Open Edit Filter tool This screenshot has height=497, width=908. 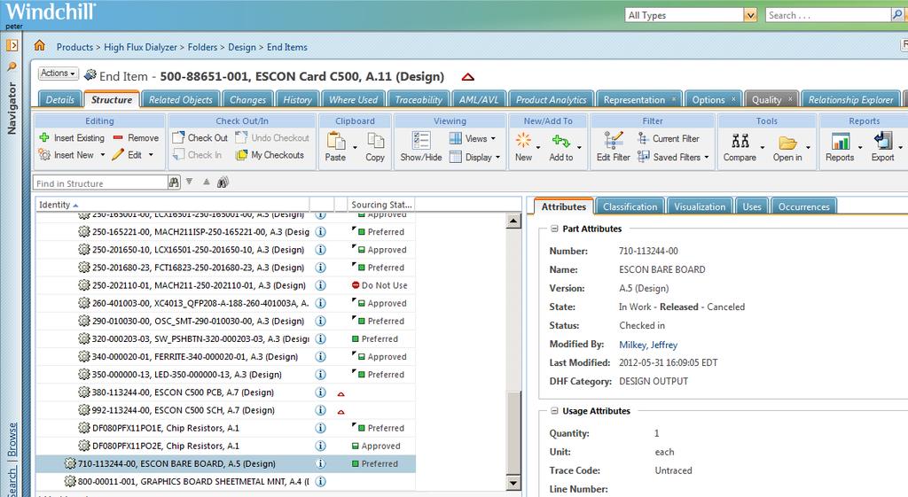(x=614, y=146)
